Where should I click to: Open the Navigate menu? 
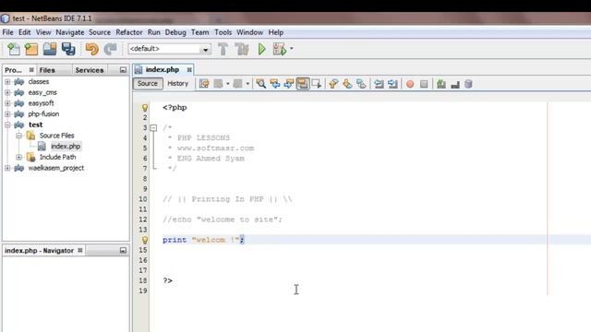tap(70, 32)
